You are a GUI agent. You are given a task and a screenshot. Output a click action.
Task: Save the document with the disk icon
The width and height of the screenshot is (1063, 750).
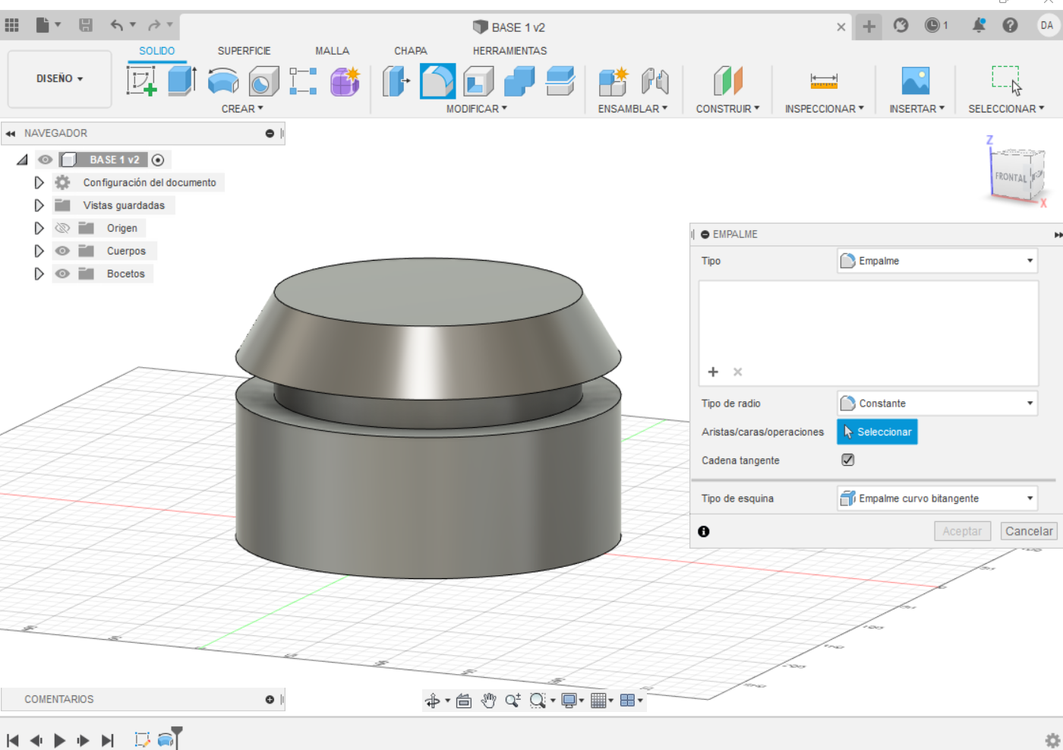click(86, 25)
